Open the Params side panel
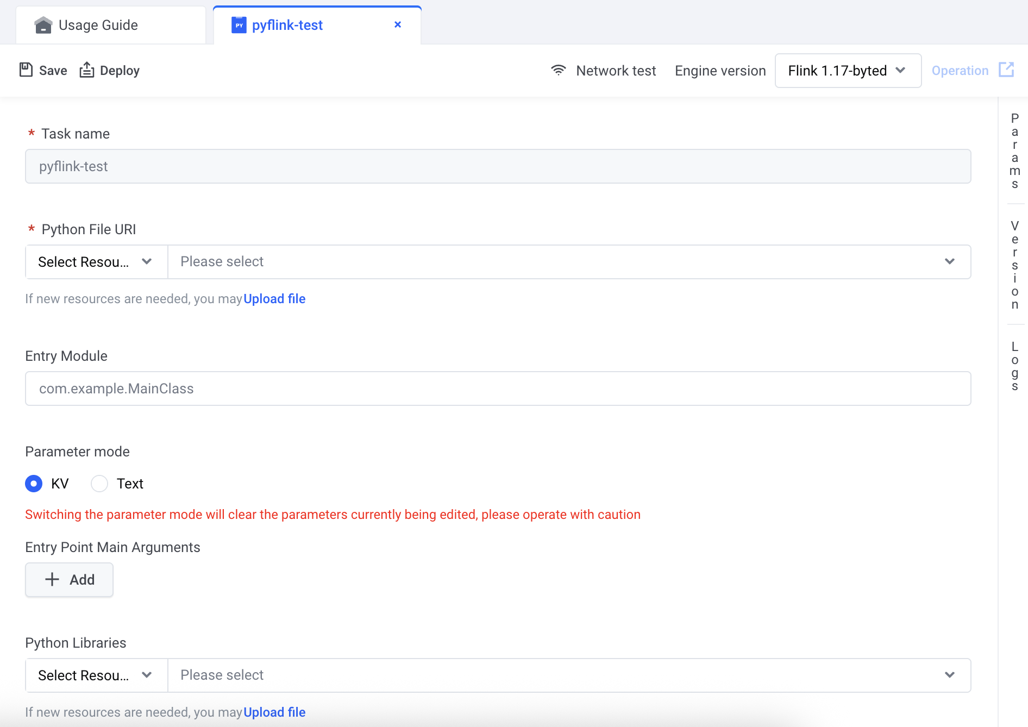This screenshot has height=727, width=1028. (1014, 151)
